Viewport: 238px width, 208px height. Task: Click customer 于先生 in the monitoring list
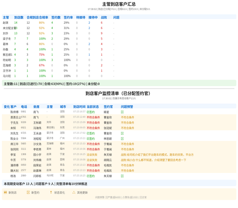point(14,123)
